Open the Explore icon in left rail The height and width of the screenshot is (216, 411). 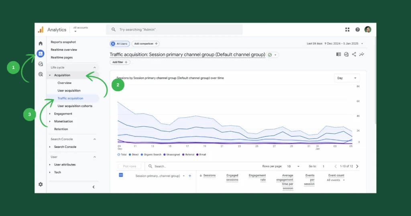[41, 64]
